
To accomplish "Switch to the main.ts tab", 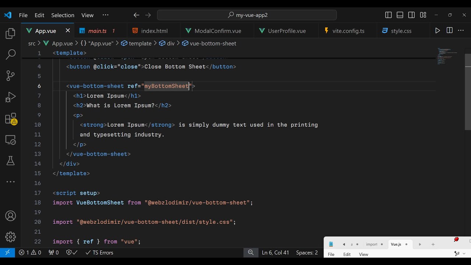I will click(x=100, y=31).
